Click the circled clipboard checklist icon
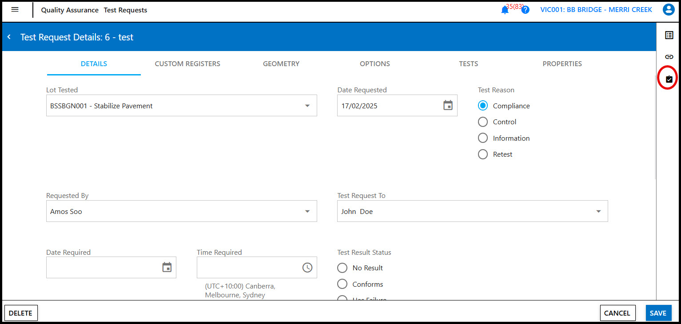Viewport: 681px width, 324px height. tap(669, 79)
